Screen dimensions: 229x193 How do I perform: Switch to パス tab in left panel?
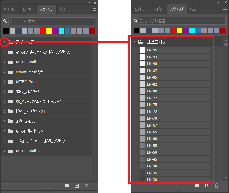(x=62, y=9)
